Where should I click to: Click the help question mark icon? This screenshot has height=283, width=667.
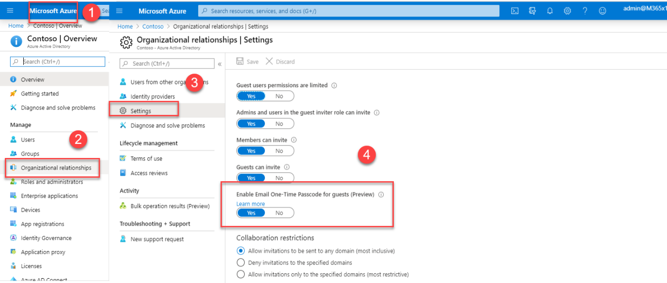tap(585, 11)
